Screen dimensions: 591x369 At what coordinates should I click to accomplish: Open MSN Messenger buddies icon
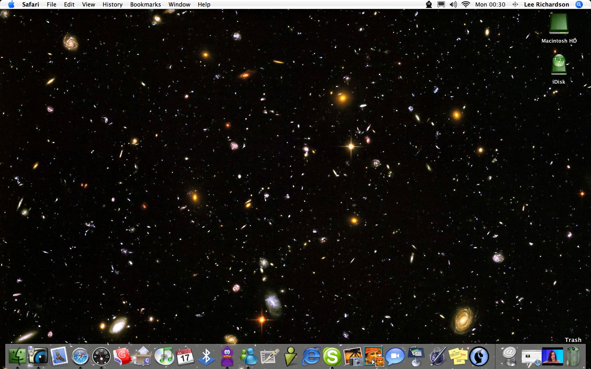click(248, 356)
